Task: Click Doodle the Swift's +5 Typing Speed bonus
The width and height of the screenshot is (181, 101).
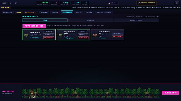Action: pyautogui.click(x=35, y=37)
